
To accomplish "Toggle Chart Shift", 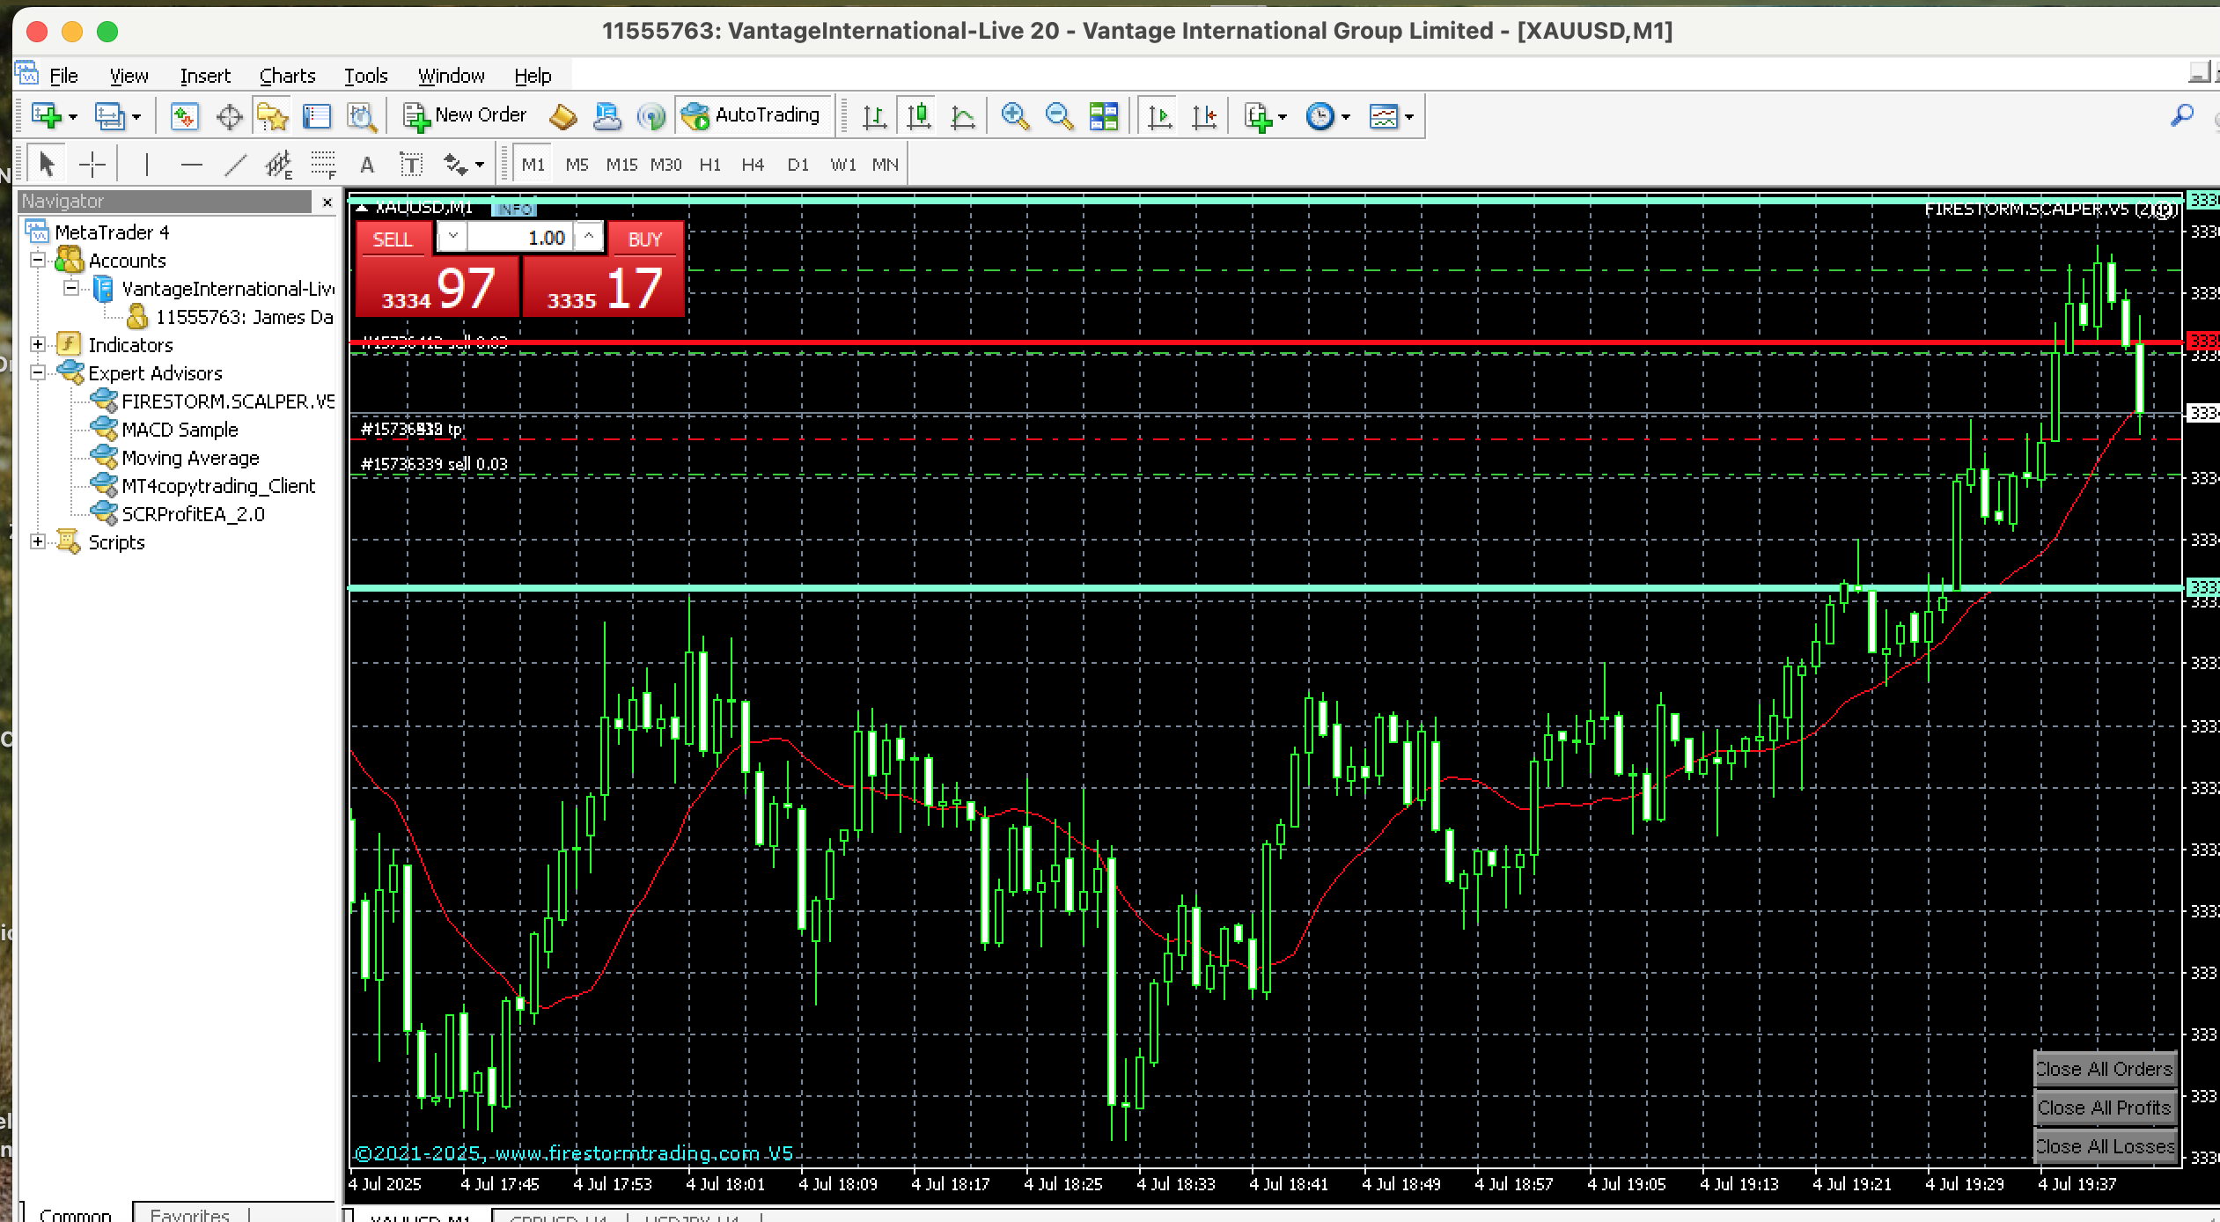I will (x=1204, y=116).
